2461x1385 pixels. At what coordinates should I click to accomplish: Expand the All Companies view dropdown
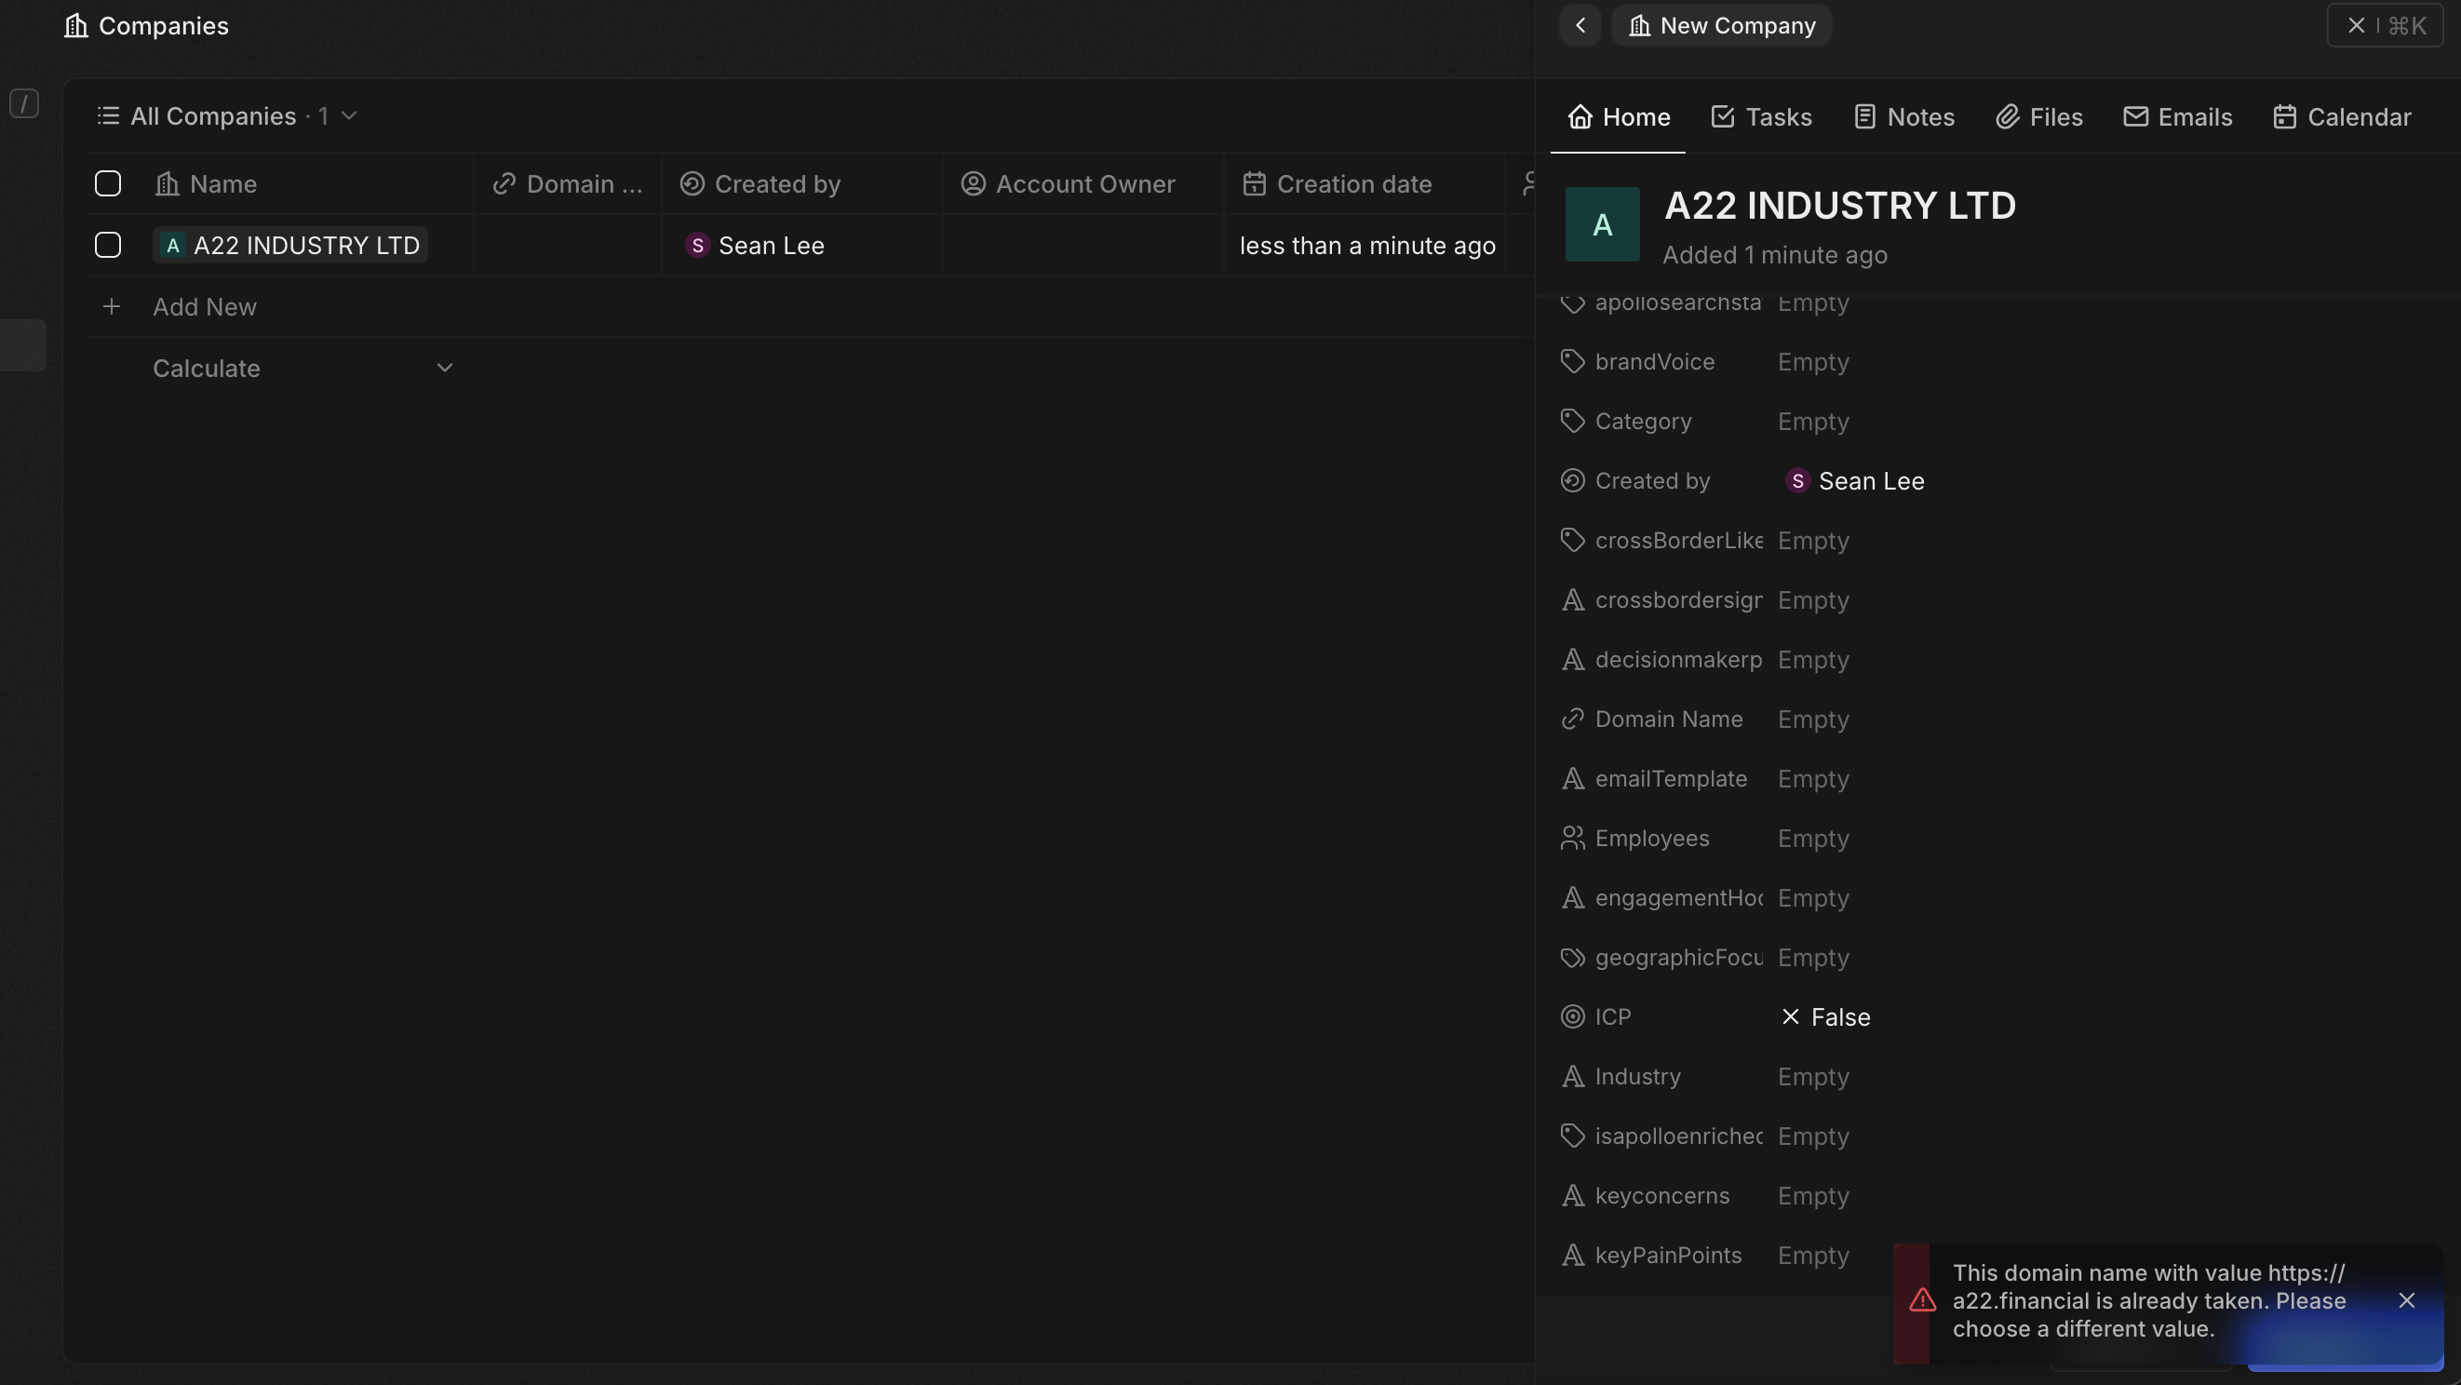point(349,115)
